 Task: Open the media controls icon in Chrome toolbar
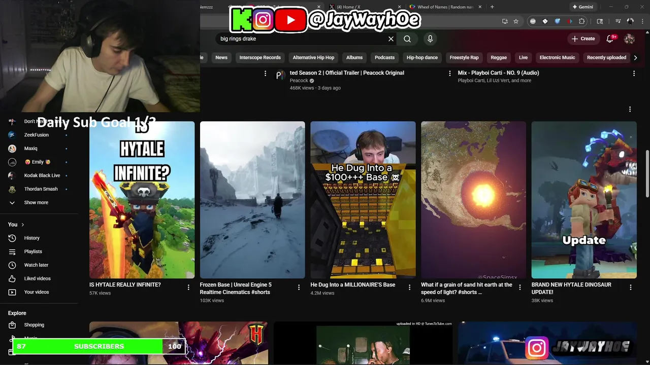pyautogui.click(x=618, y=21)
